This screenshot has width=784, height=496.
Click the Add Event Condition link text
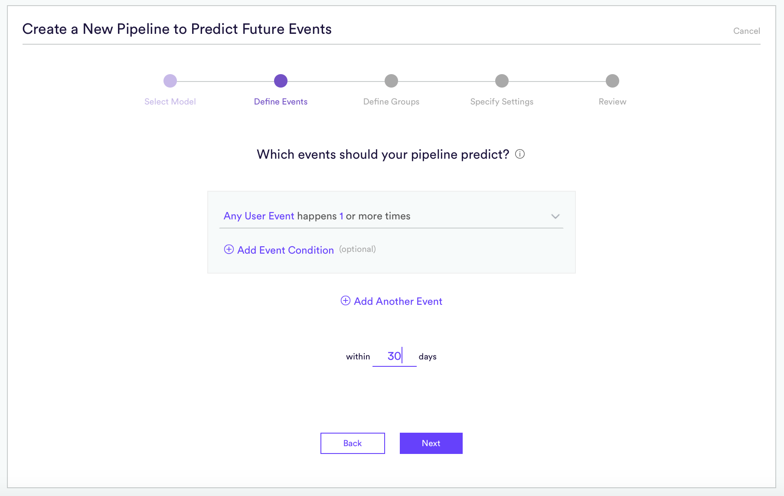[x=285, y=250]
